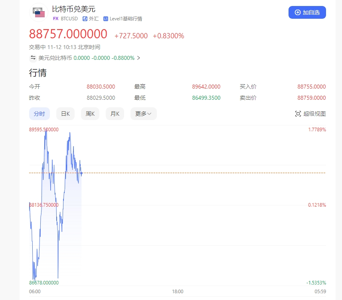This screenshot has width=342, height=300.
Task: Click the Level1基础行情 badge icon
Action: [105, 19]
